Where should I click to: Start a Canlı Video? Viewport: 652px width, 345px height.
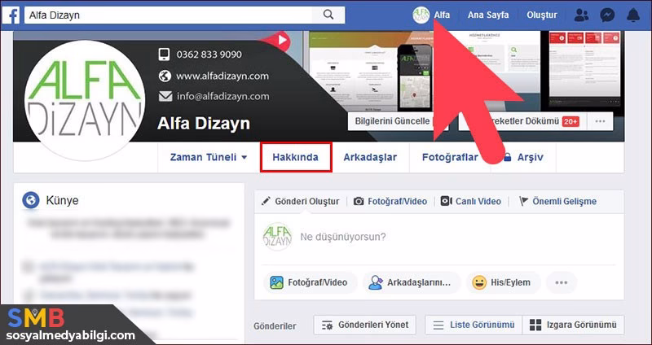(471, 201)
